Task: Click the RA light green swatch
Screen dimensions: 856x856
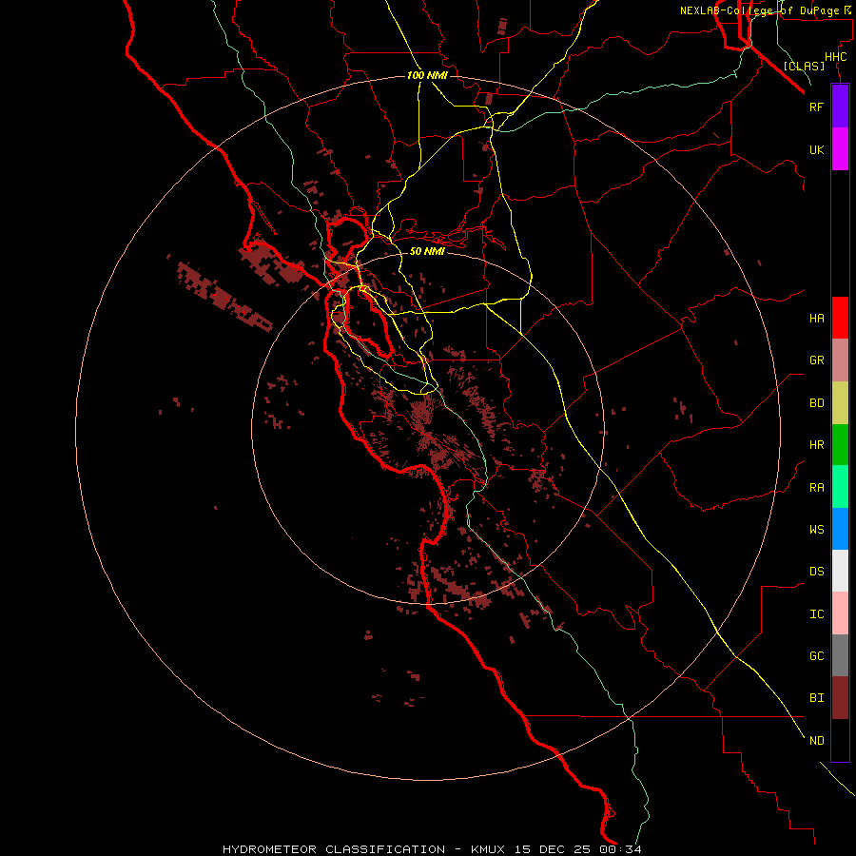Action: point(840,487)
